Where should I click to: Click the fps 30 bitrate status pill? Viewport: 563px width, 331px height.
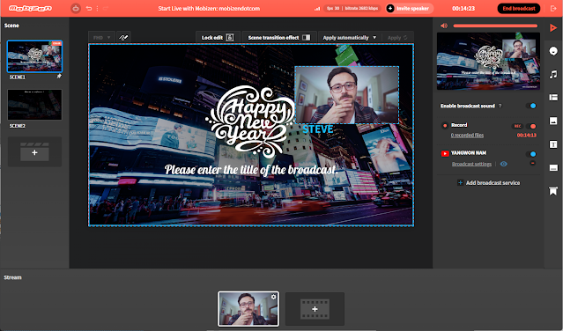tap(352, 8)
